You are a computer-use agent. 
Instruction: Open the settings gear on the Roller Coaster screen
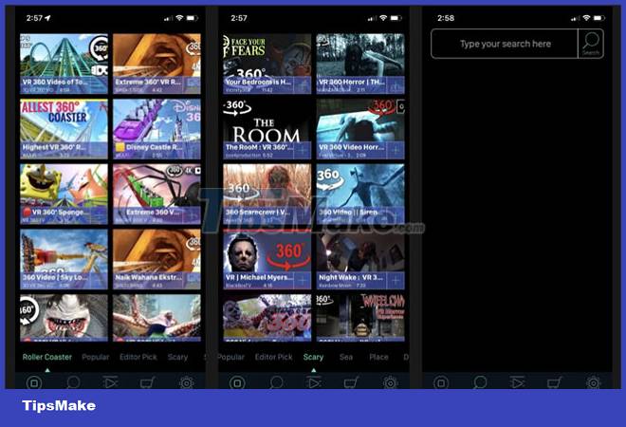tap(187, 382)
